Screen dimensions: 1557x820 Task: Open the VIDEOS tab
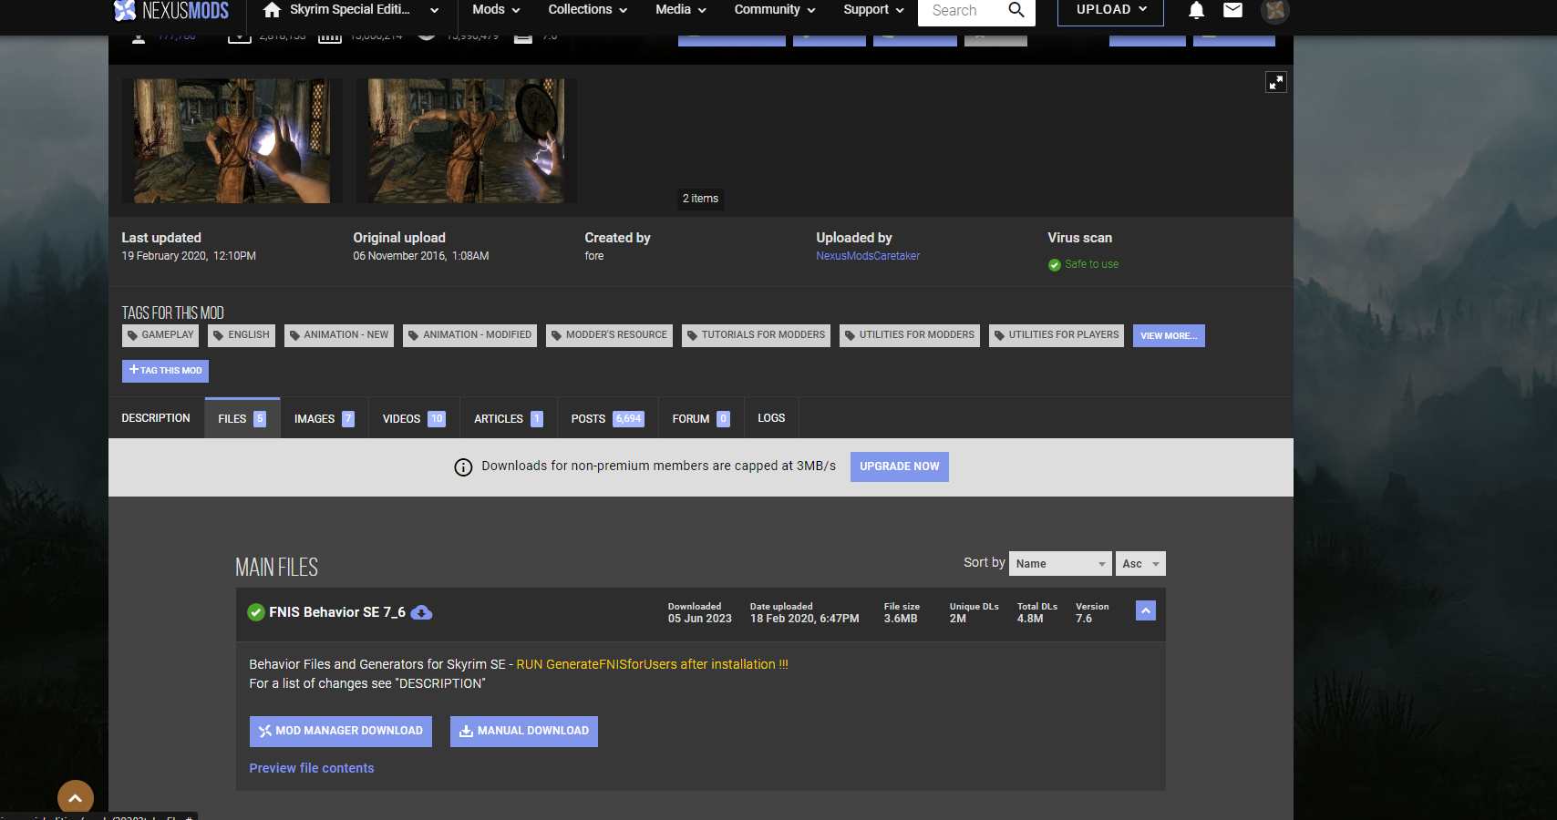pos(414,418)
